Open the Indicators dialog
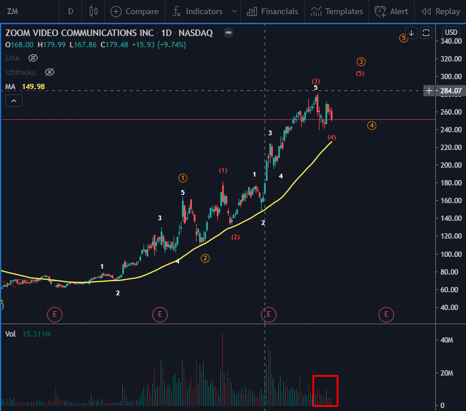This screenshot has height=411, width=466. [x=197, y=11]
